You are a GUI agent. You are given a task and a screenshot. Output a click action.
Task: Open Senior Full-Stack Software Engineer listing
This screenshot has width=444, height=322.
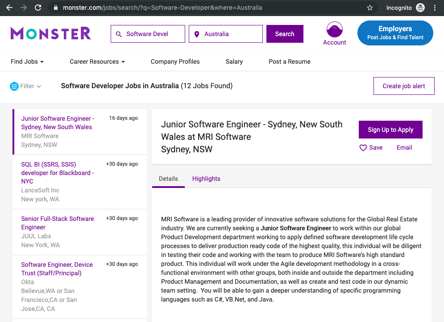tap(58, 223)
